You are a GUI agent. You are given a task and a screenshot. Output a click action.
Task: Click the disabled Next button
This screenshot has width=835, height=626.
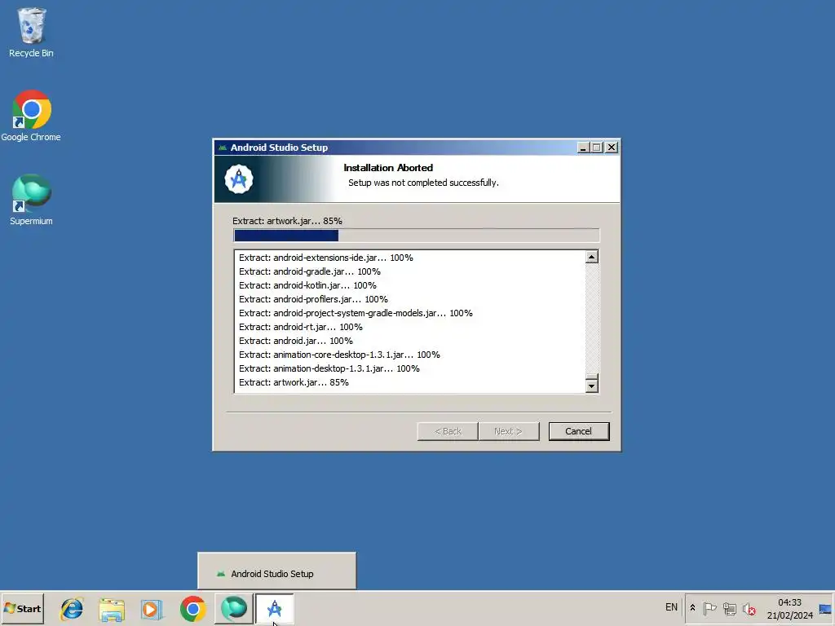(509, 431)
